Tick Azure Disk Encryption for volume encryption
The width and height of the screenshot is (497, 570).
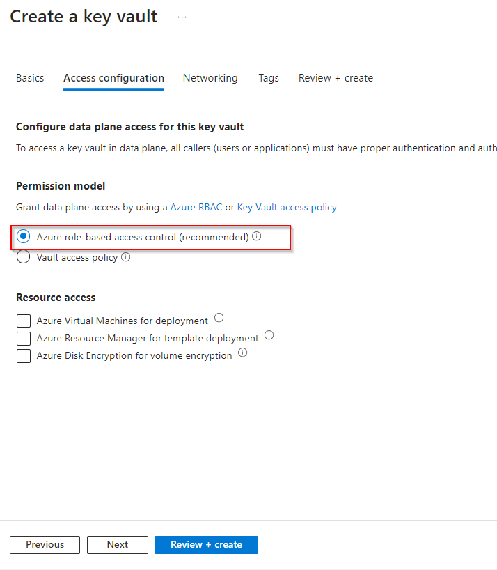coord(24,355)
